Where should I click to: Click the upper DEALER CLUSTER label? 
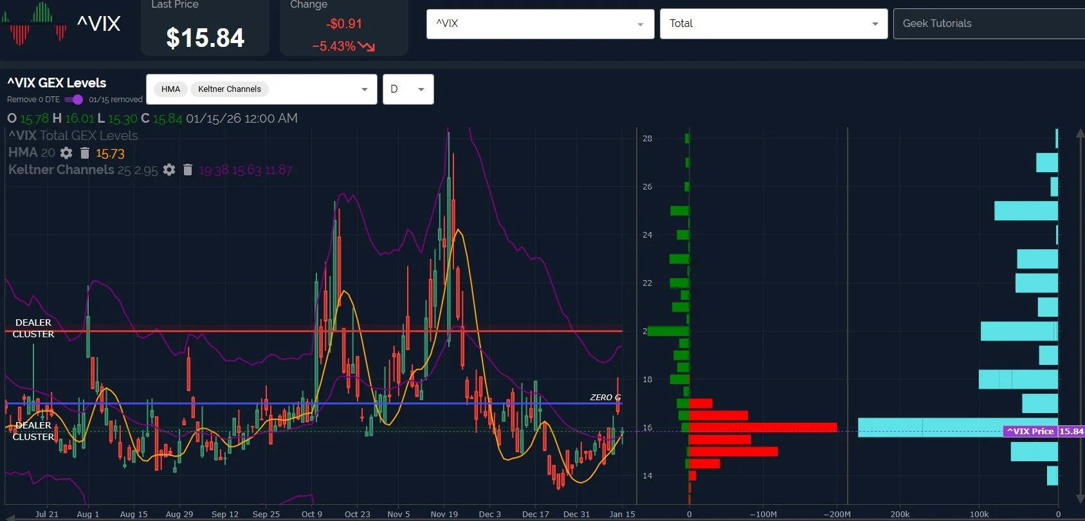point(33,328)
